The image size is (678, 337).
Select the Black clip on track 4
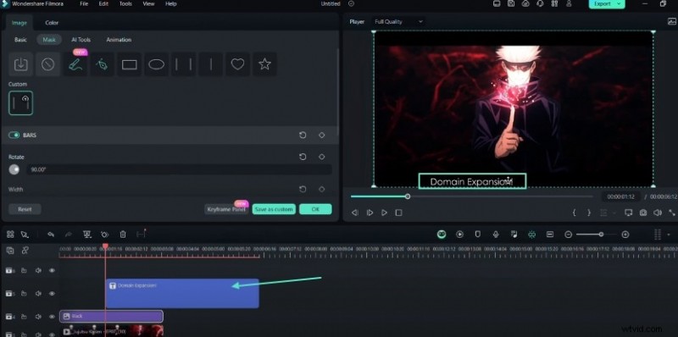click(111, 317)
